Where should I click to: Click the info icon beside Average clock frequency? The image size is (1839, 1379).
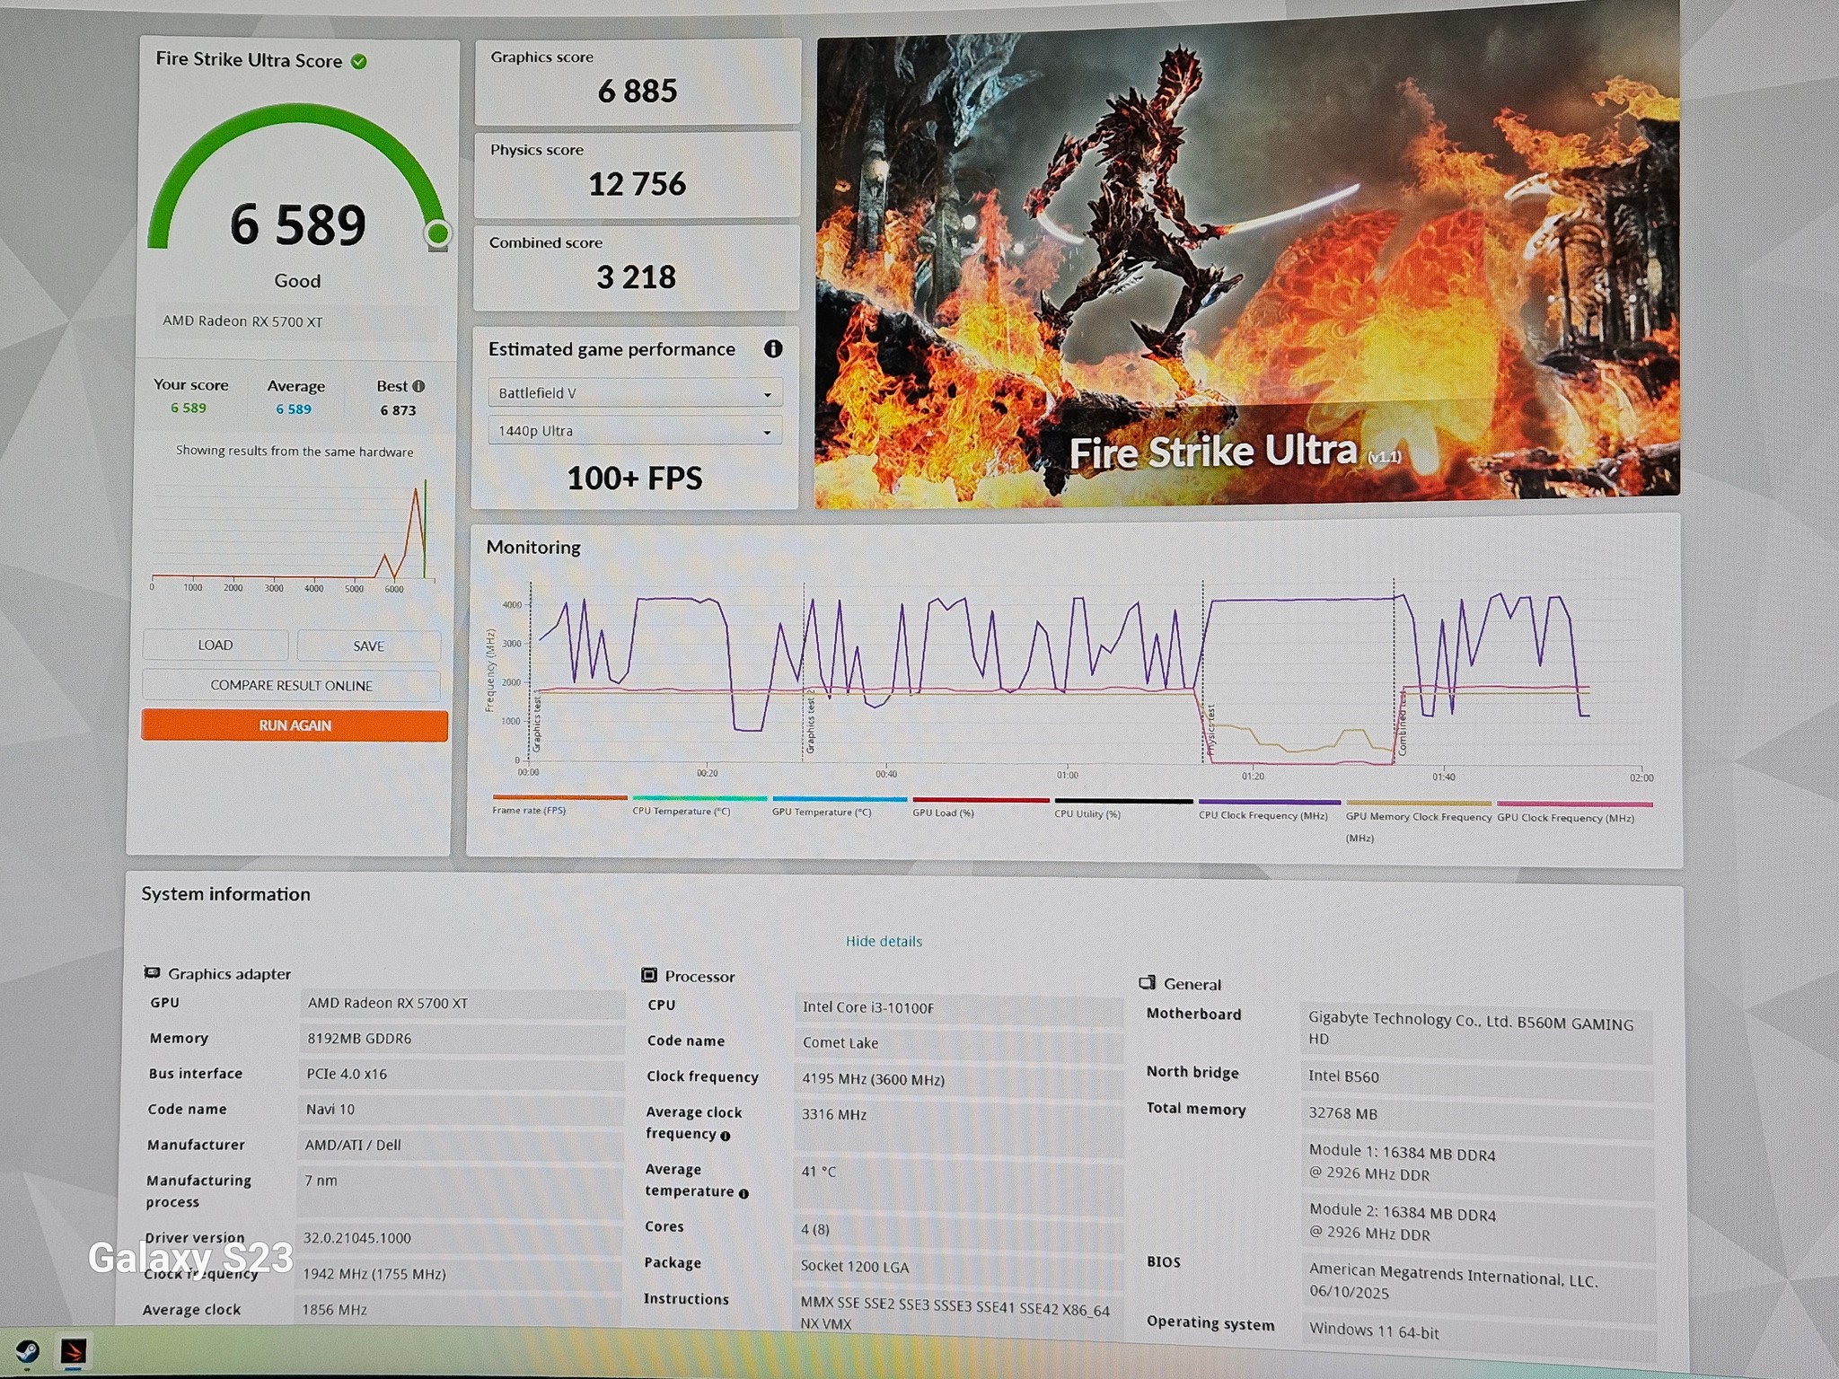[x=726, y=1136]
